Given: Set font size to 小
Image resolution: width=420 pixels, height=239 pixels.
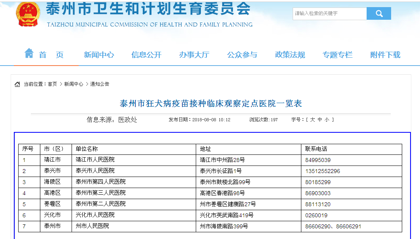Looking at the screenshot, I should pos(327,120).
